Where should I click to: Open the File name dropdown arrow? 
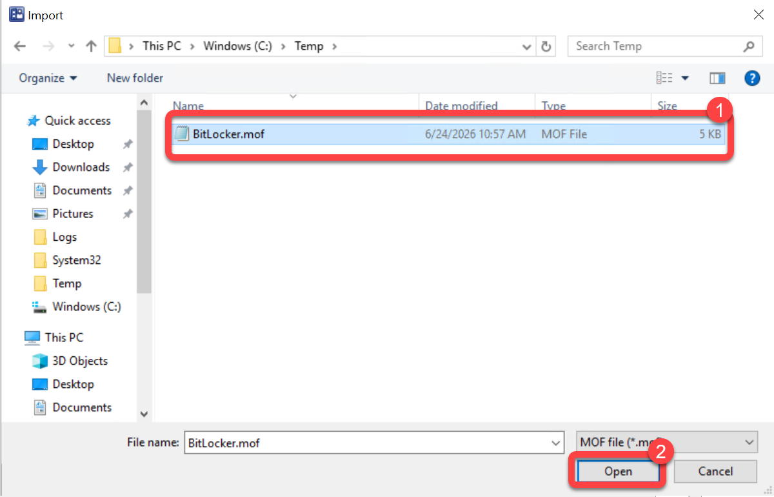pyautogui.click(x=555, y=443)
